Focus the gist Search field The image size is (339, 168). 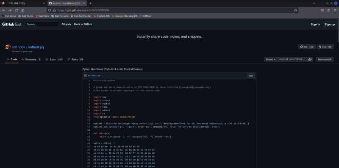click(42, 25)
